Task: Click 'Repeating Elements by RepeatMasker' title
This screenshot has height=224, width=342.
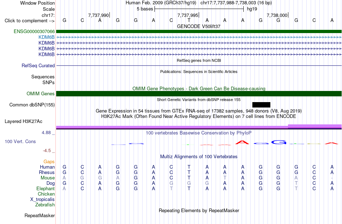Action: tap(199, 211)
